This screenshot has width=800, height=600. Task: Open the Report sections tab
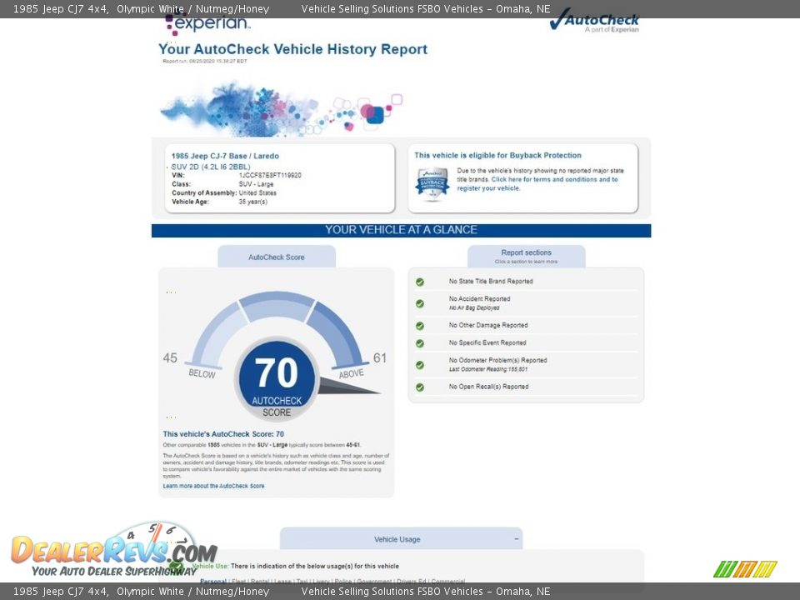point(526,256)
